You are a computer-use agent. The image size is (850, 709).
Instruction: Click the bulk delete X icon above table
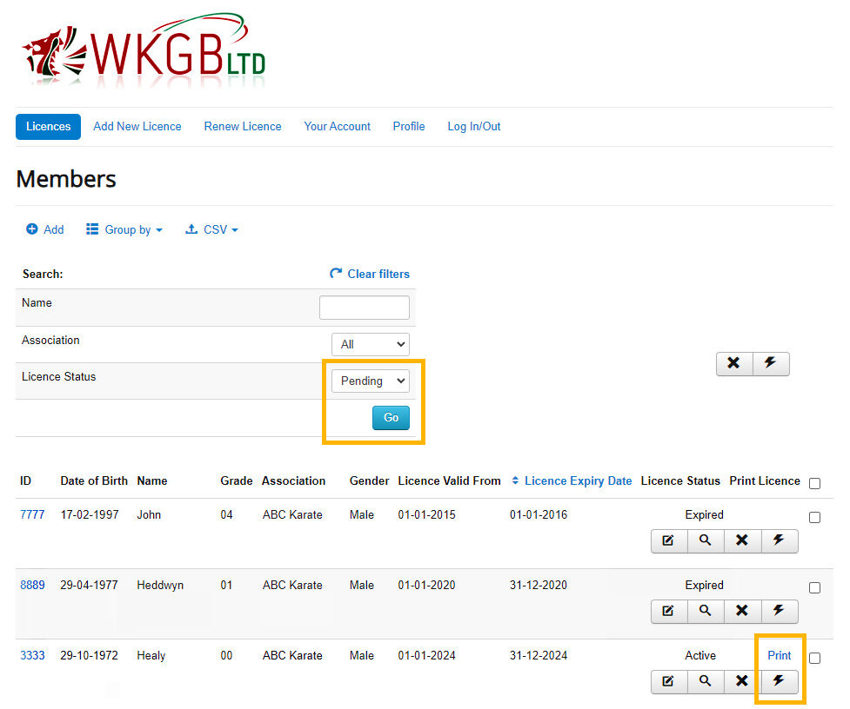[733, 363]
